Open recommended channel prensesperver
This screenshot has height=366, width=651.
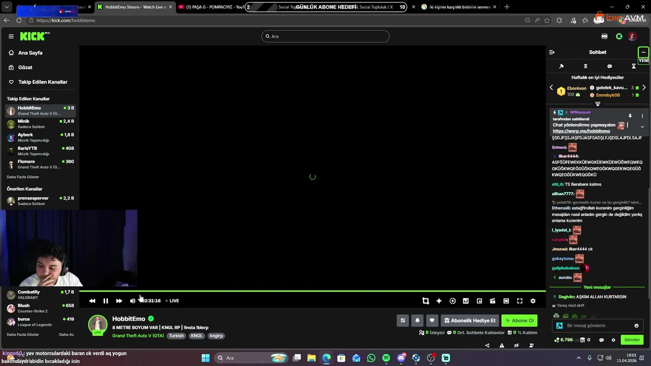pyautogui.click(x=41, y=200)
